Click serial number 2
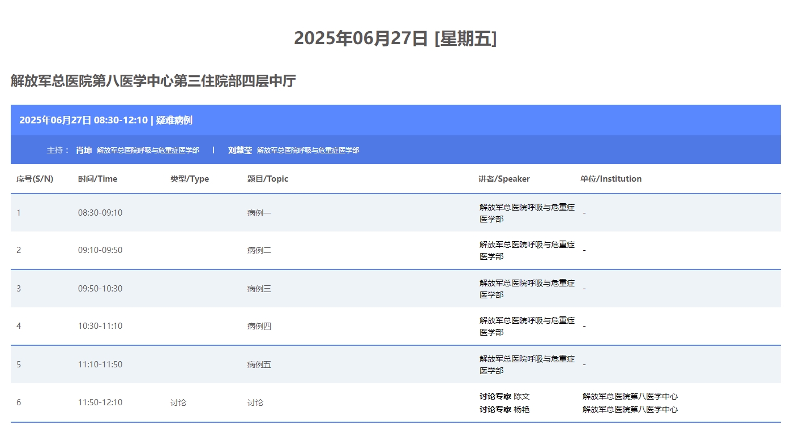Viewport: 791px width, 433px height. tap(19, 250)
